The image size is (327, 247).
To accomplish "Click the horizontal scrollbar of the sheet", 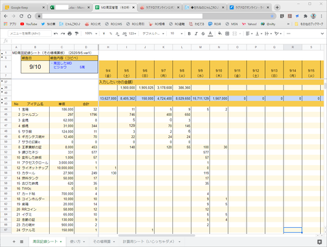I will tap(157, 235).
